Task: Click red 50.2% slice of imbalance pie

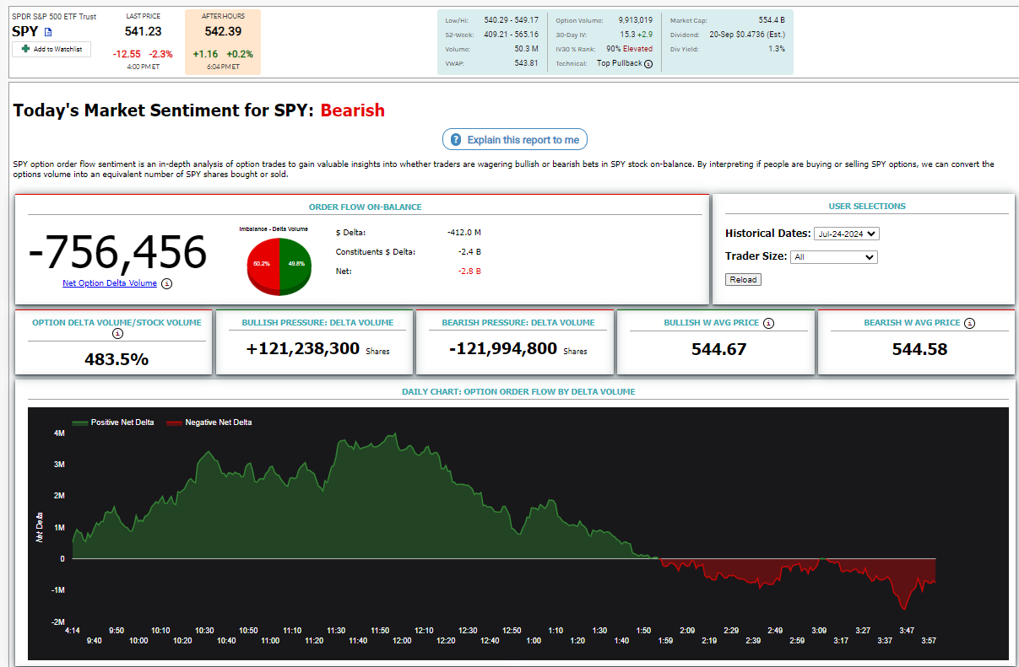Action: coord(261,265)
